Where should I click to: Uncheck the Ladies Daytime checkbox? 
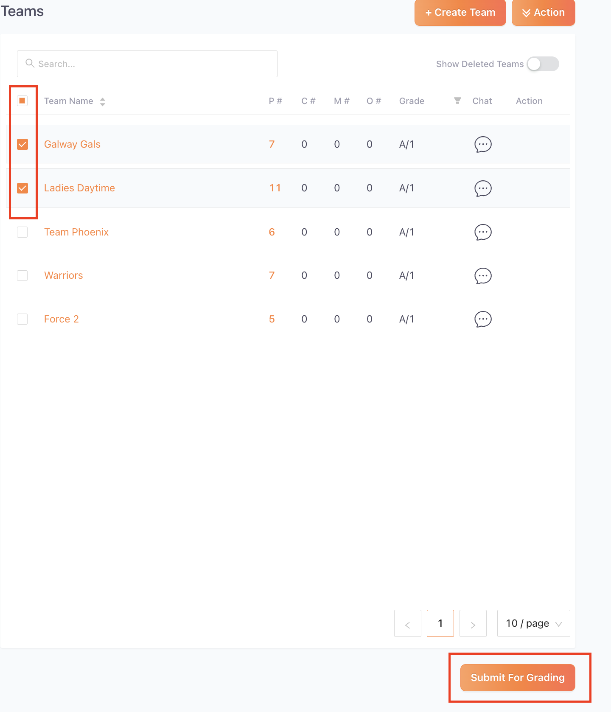pos(22,188)
